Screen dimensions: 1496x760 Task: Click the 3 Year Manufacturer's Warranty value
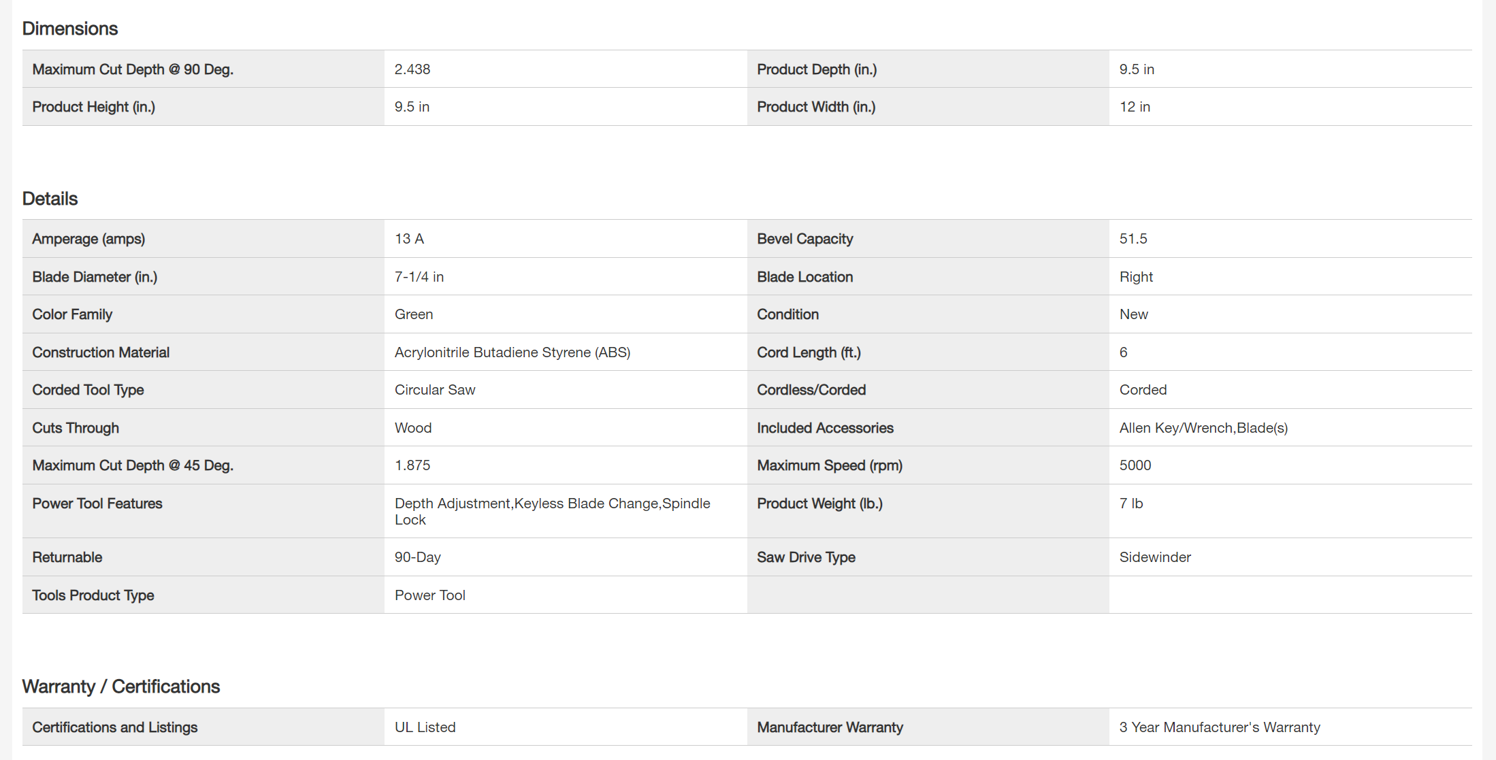pyautogui.click(x=1220, y=727)
